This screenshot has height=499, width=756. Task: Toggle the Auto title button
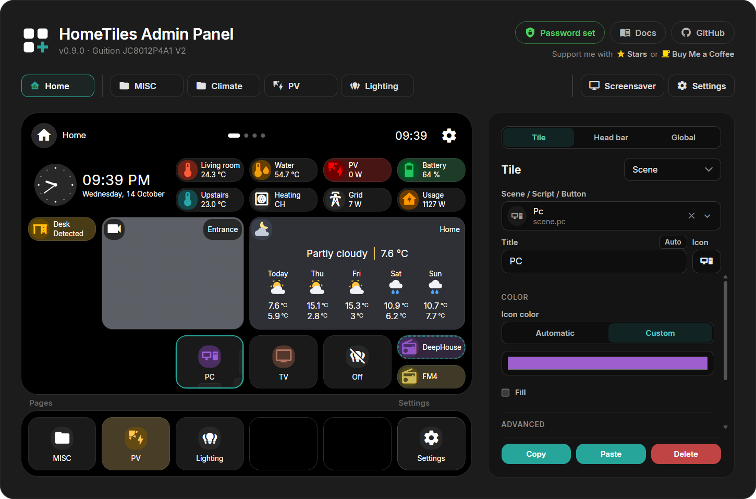tap(673, 242)
